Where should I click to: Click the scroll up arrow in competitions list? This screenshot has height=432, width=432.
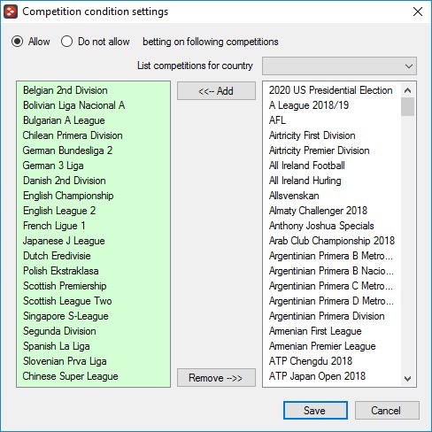point(407,90)
